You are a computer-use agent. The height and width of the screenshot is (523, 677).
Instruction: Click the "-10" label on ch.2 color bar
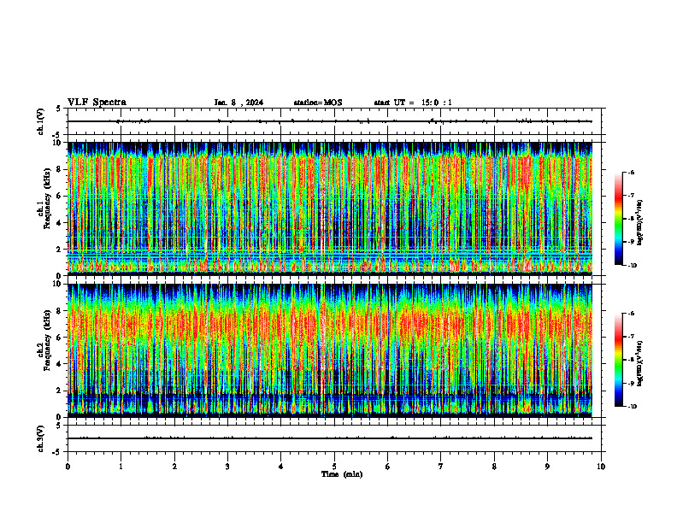(632, 407)
